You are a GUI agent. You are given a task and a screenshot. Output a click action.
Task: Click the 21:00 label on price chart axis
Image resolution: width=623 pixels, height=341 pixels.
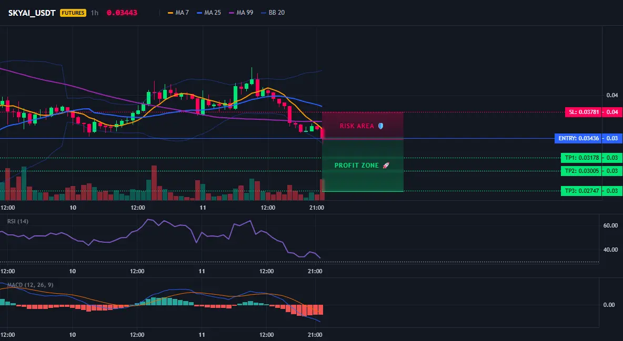click(316, 208)
